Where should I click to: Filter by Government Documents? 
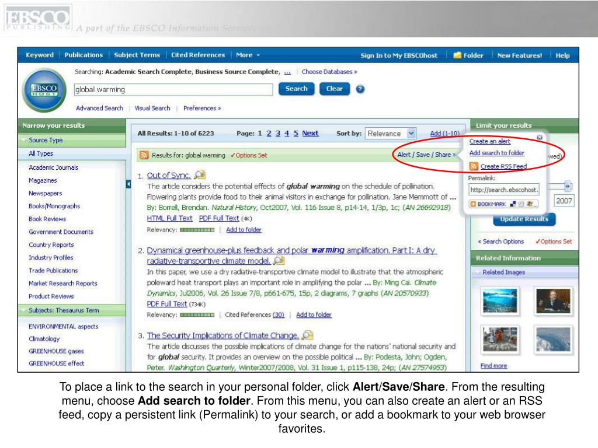pos(61,232)
